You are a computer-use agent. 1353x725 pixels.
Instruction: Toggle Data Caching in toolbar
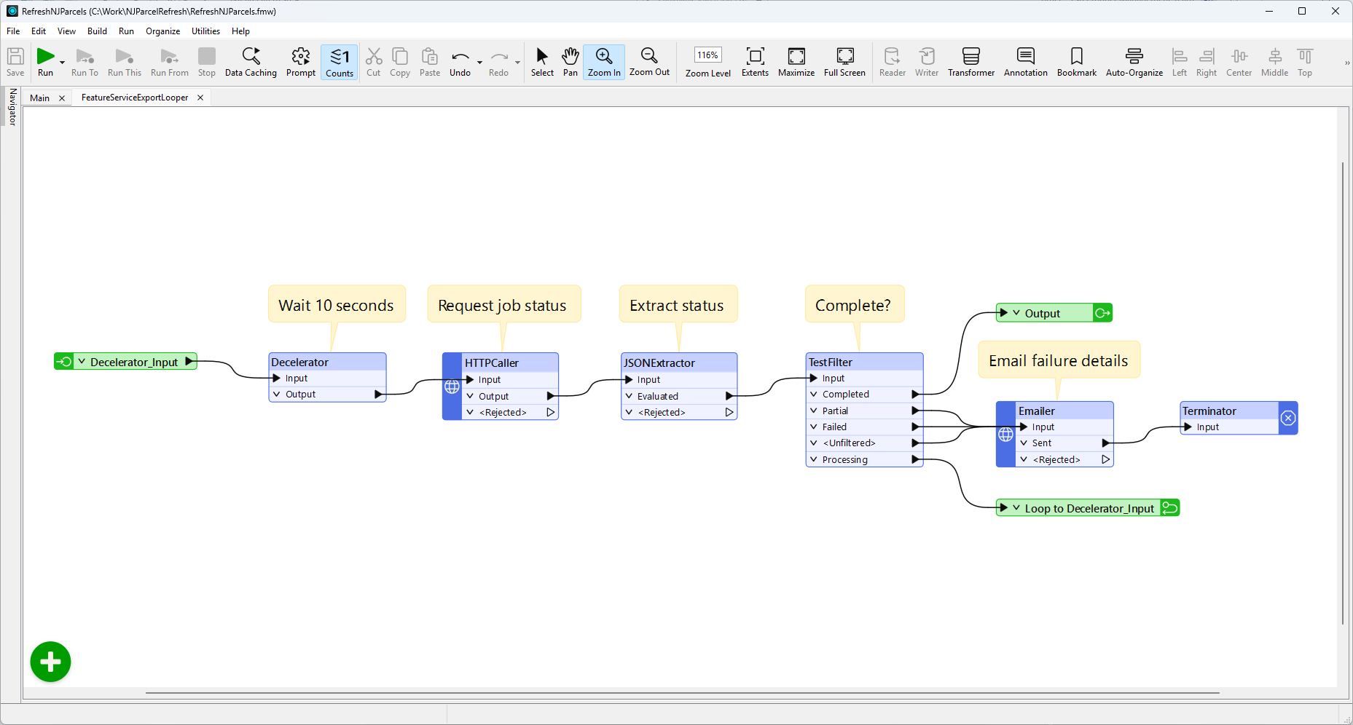point(251,62)
